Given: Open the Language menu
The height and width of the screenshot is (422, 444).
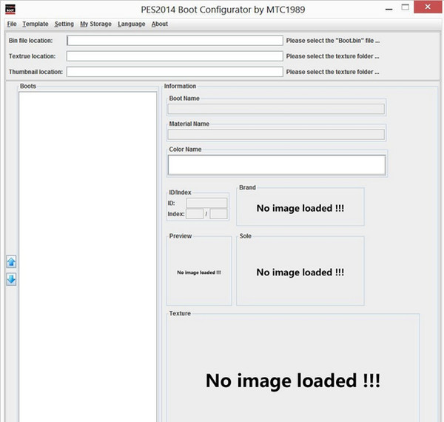Looking at the screenshot, I should (132, 24).
